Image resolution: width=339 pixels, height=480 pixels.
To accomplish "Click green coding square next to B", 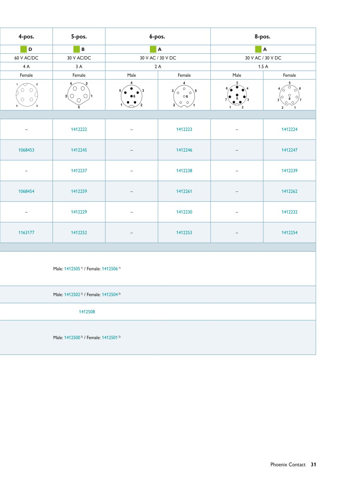I will (x=76, y=49).
